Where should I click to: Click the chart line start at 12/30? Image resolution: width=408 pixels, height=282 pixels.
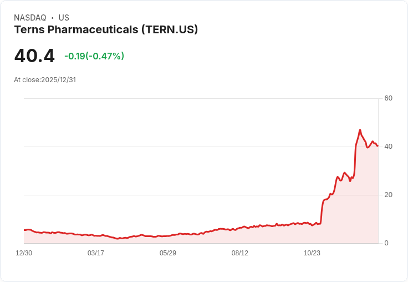tap(24, 230)
